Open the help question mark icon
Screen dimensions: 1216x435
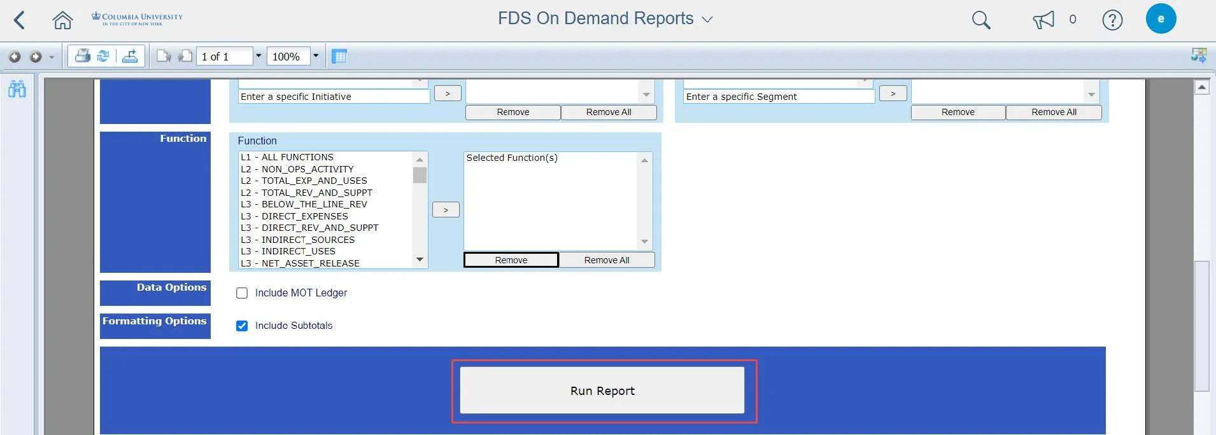pyautogui.click(x=1112, y=20)
